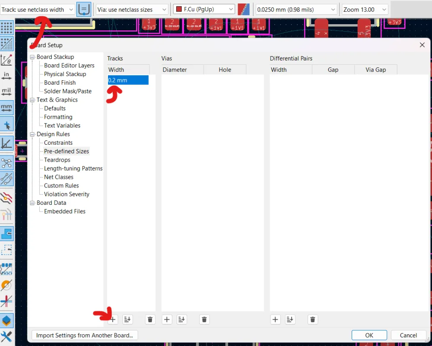Click the layer swap icon beside the track width dropdown
The height and width of the screenshot is (346, 432).
click(84, 9)
